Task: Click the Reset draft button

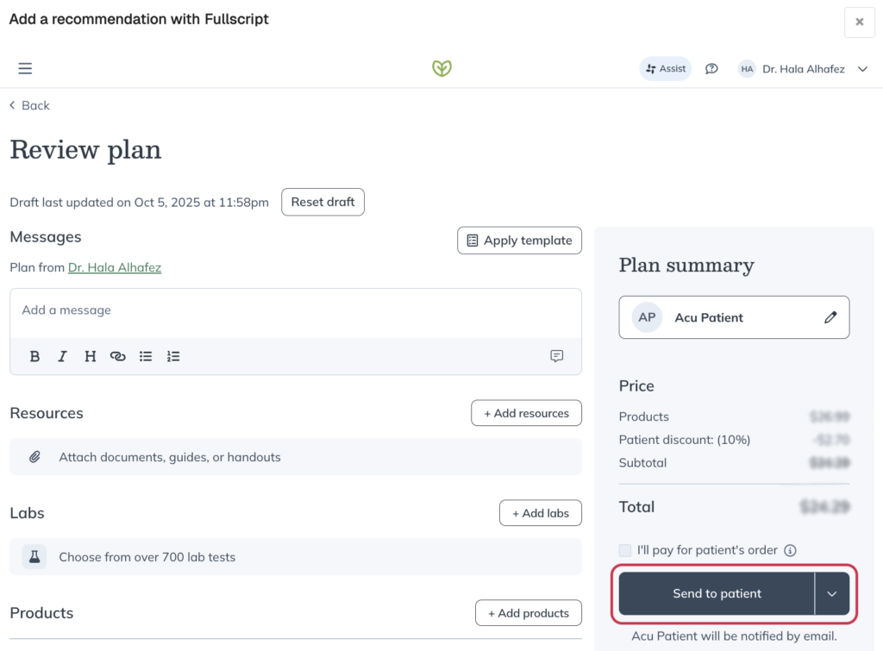Action: pyautogui.click(x=323, y=202)
